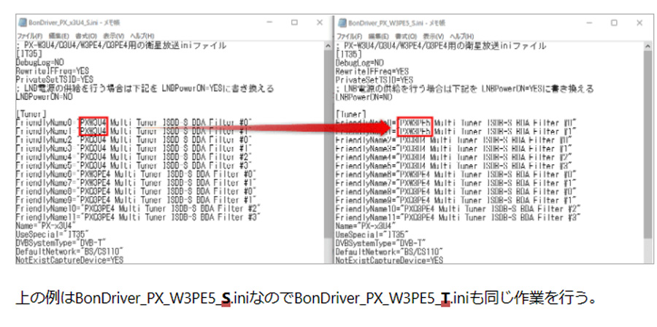Click the FriendlyName0 line in the x3U4_S.ini window
Screen dimensions: 657x327
pos(134,122)
